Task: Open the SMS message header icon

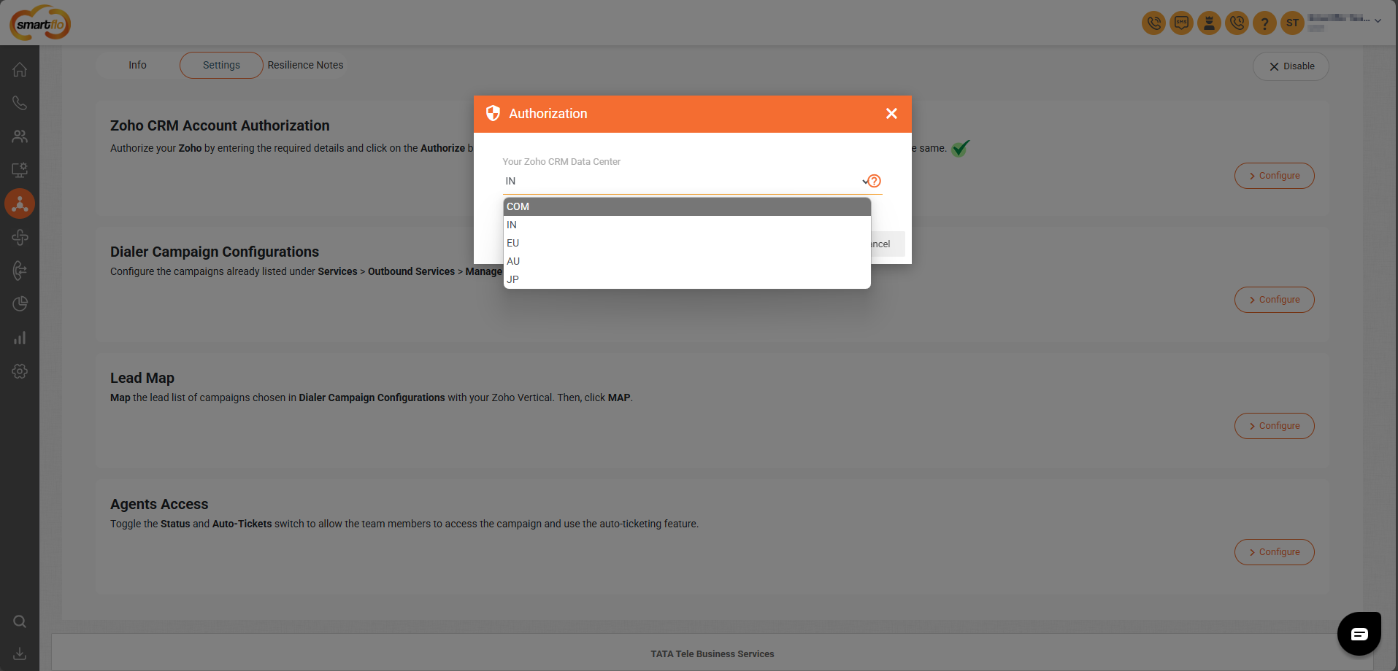Action: click(1181, 23)
